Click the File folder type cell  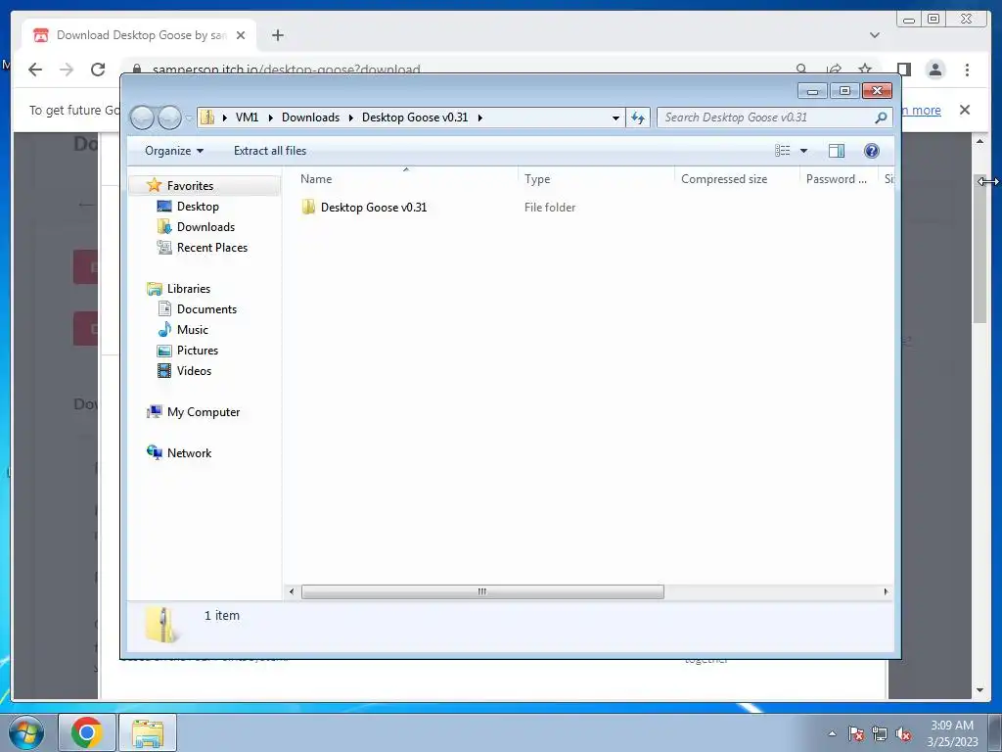pos(550,208)
